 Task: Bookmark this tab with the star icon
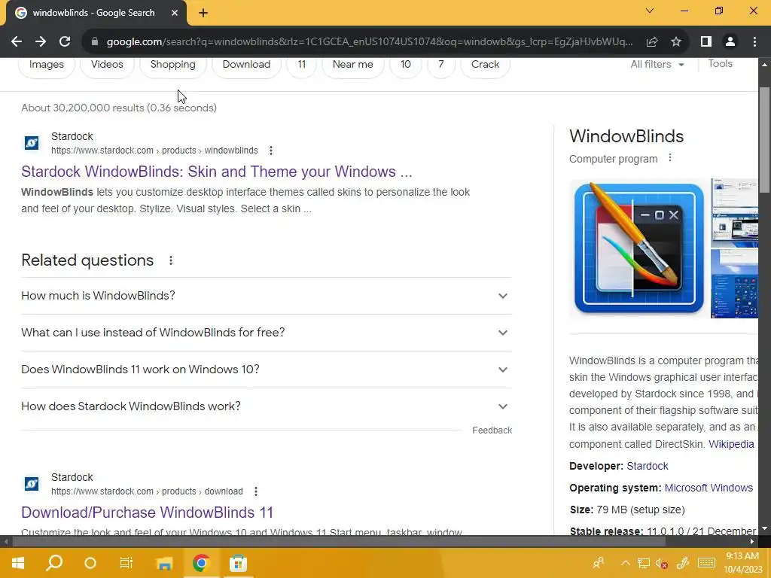pyautogui.click(x=676, y=42)
